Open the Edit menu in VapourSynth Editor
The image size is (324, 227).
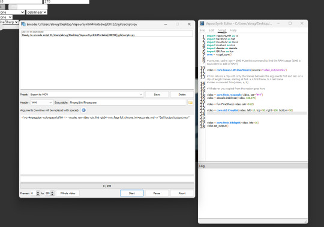[x=211, y=30]
